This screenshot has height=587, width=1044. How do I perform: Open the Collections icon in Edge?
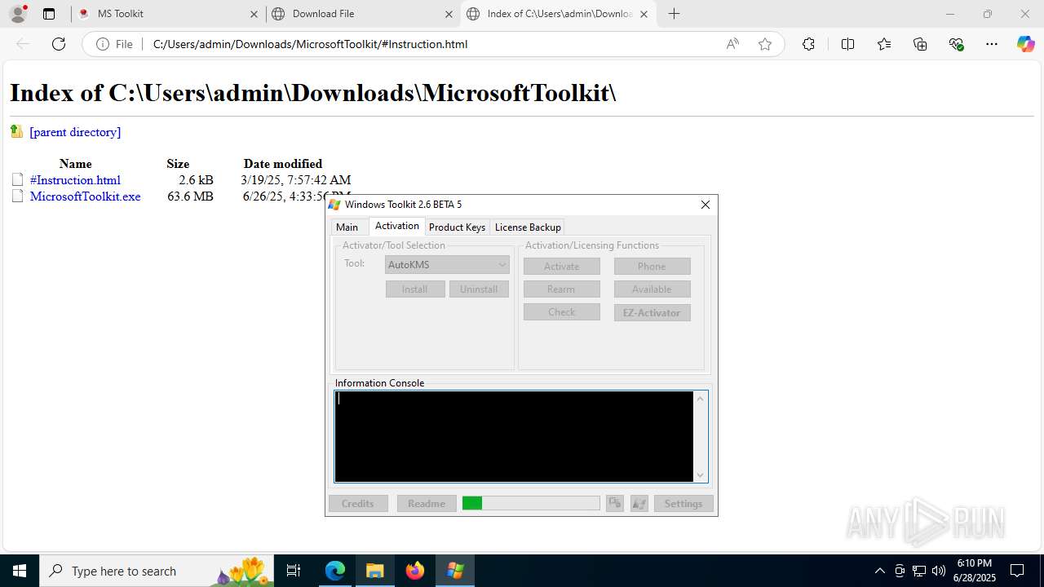(x=920, y=44)
